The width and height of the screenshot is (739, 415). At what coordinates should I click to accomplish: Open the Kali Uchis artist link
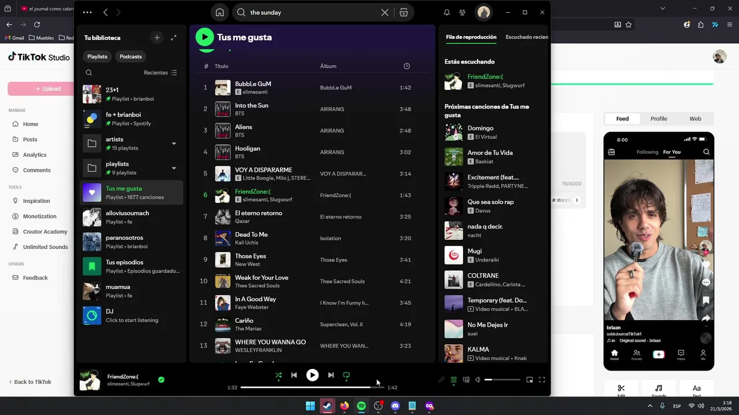pos(246,243)
